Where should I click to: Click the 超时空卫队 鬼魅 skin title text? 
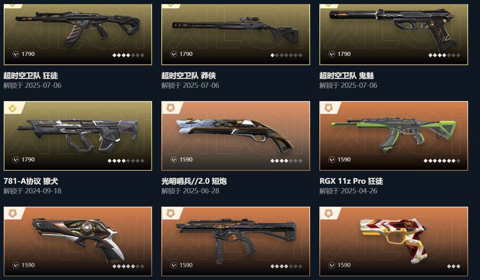pos(347,75)
